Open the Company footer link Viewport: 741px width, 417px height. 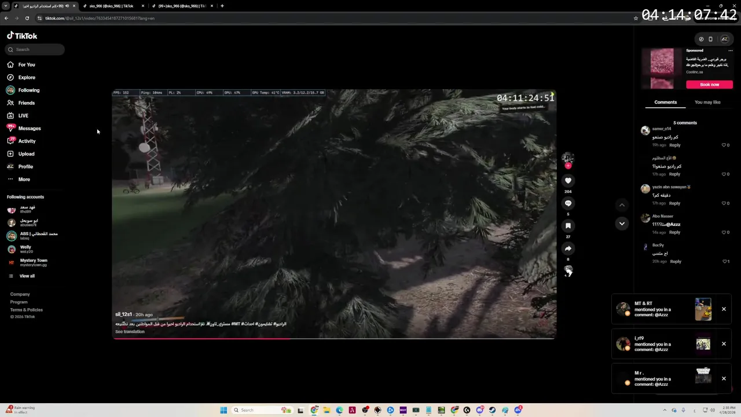[x=20, y=294]
